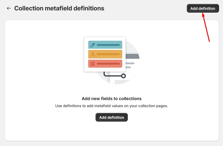Click the Use definitions description text
The height and width of the screenshot is (146, 223).
tap(112, 106)
